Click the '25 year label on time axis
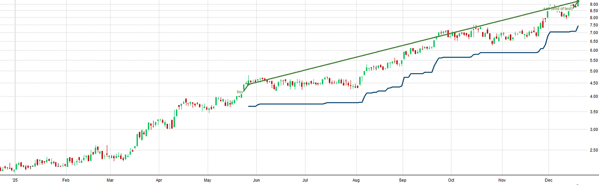Viewport: 599px width, 185px height. pyautogui.click(x=15, y=180)
